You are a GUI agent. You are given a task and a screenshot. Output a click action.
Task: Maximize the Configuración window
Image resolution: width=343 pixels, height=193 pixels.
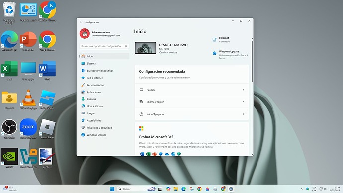(241, 21)
